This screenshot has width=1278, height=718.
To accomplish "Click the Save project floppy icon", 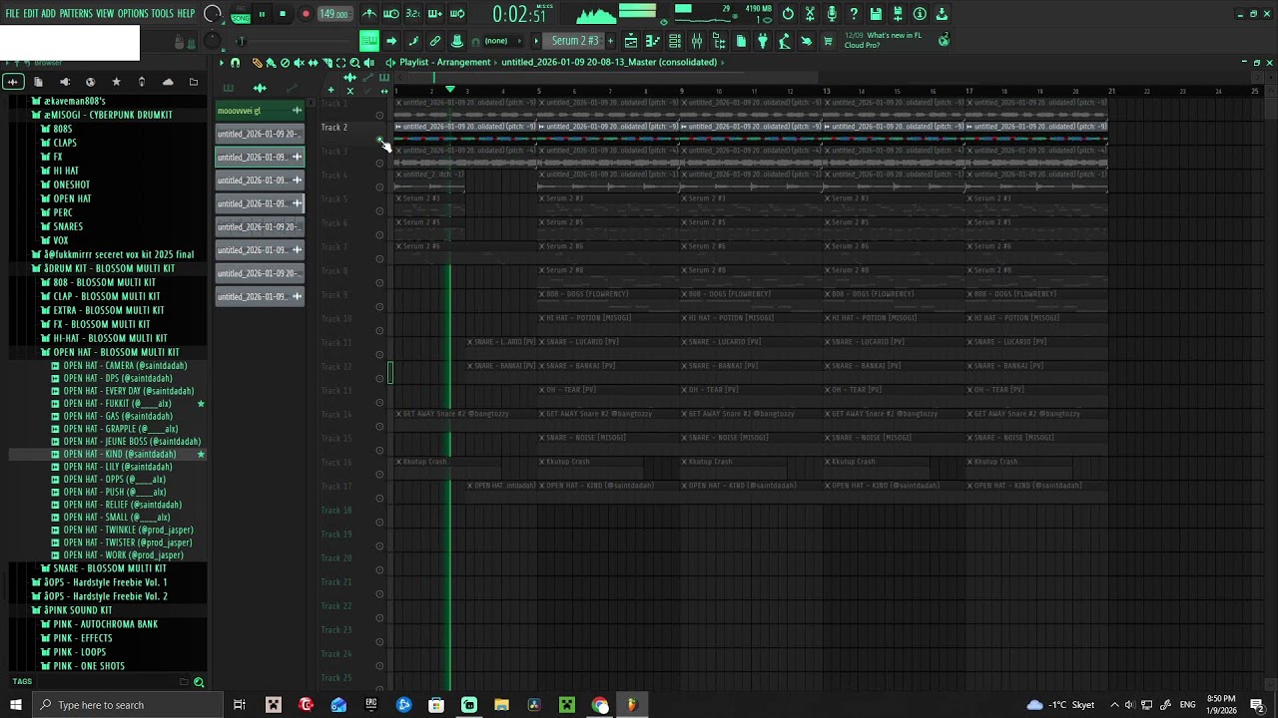I will 876,14.
